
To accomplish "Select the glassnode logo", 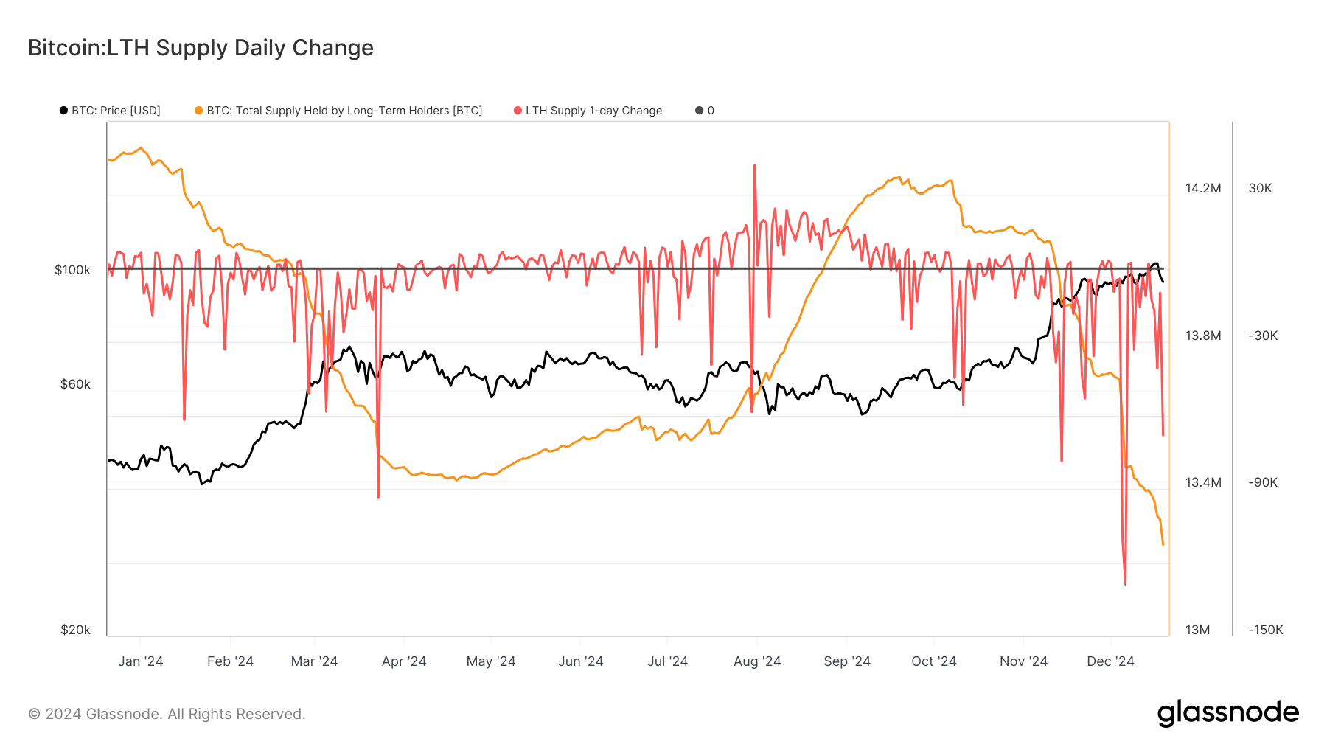I will (x=1228, y=712).
